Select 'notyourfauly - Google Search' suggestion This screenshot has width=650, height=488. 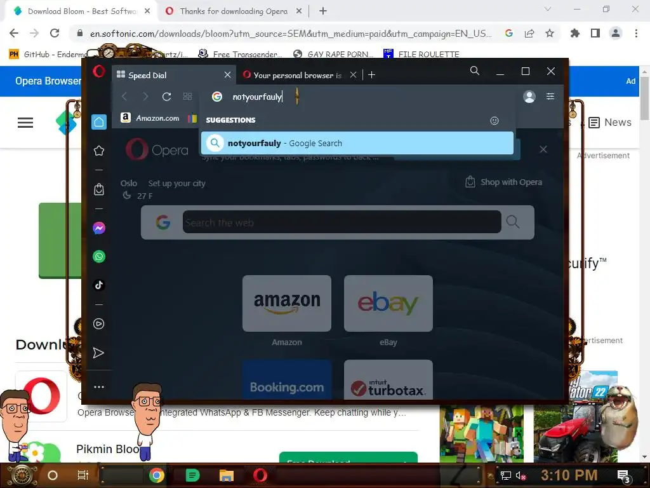pyautogui.click(x=357, y=143)
